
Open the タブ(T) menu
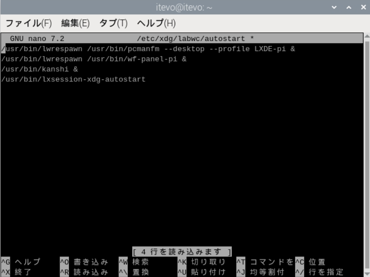pyautogui.click(x=113, y=24)
